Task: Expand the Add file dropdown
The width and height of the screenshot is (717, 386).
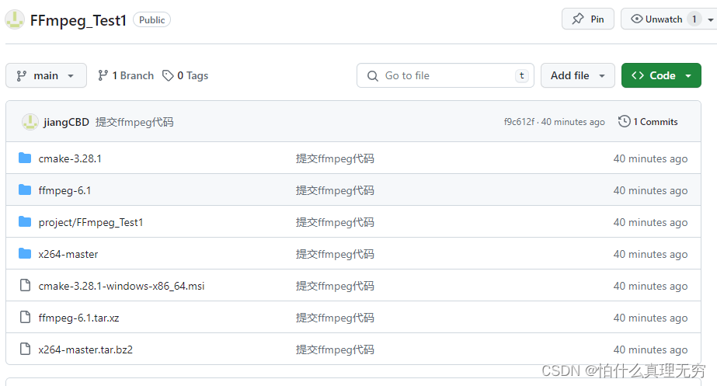Action: (577, 75)
